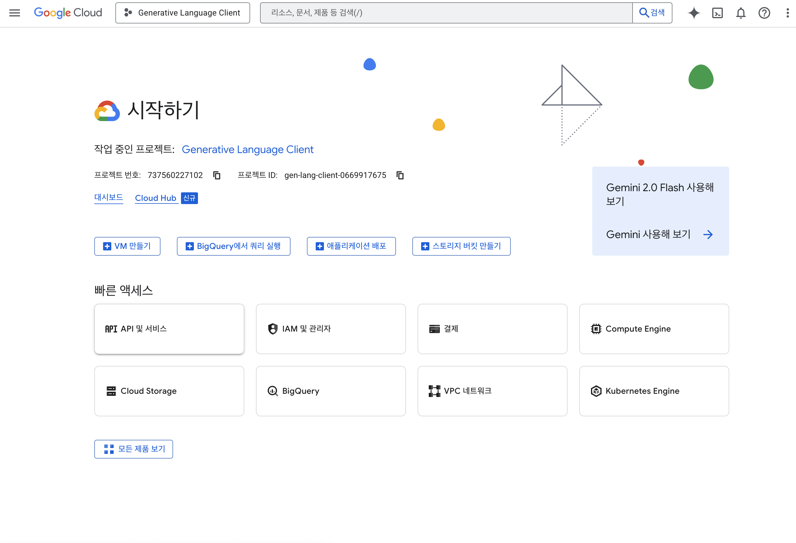796x543 pixels.
Task: Click BigQuery에서 쿼리 실행 button
Action: click(x=234, y=246)
